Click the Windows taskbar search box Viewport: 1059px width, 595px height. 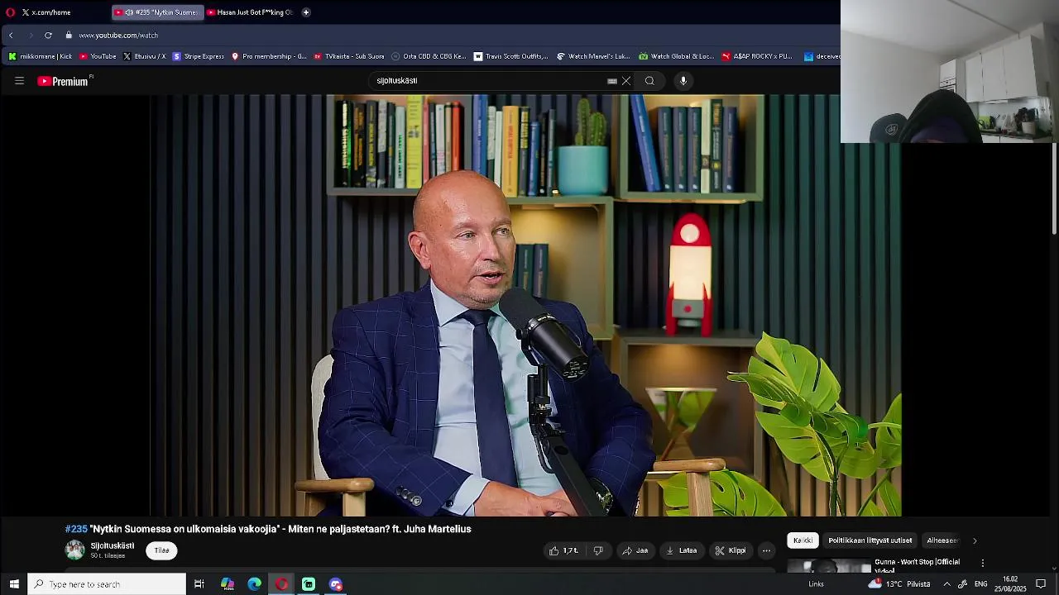coord(108,584)
